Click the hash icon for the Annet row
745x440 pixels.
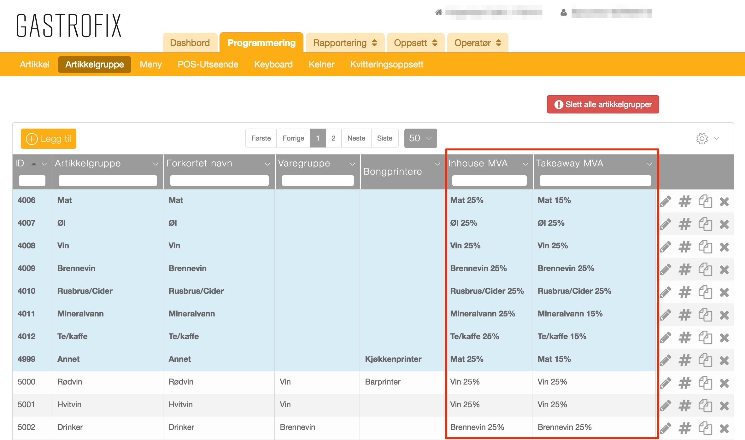pyautogui.click(x=685, y=360)
